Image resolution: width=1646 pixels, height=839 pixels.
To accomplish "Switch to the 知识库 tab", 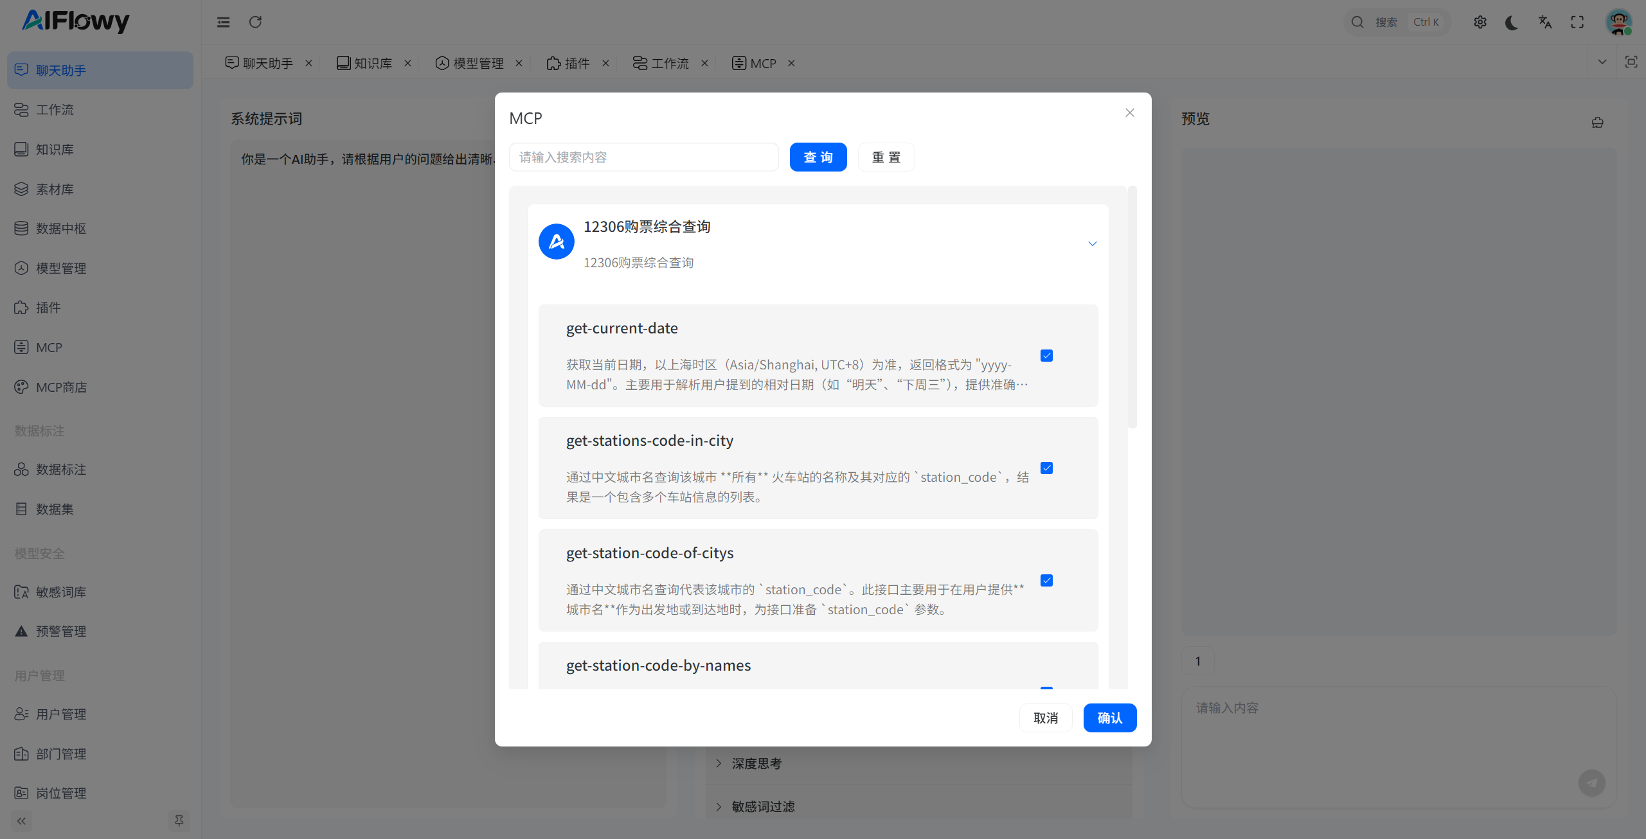I will (x=372, y=63).
